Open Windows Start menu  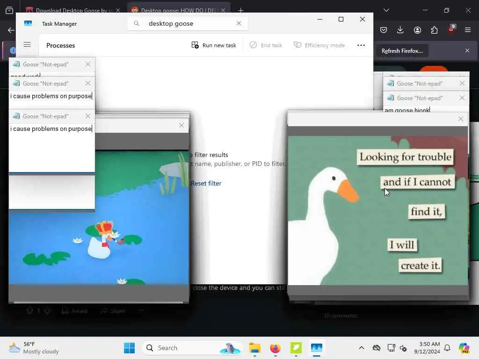pyautogui.click(x=129, y=348)
